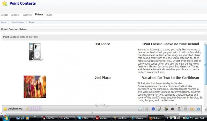
Task: Click the horizontal scrollbar right arrow
Action: click(202, 113)
